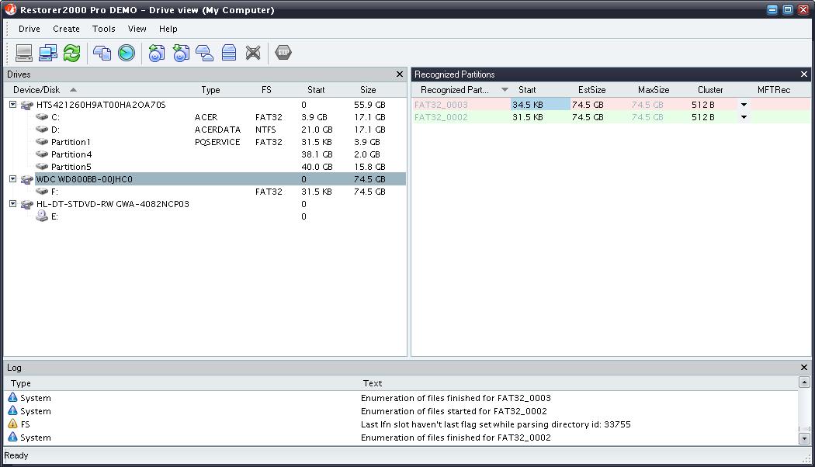815x467 pixels.
Task: Collapse the HL-DT-STDVD-RW drive node
Action: [x=13, y=203]
